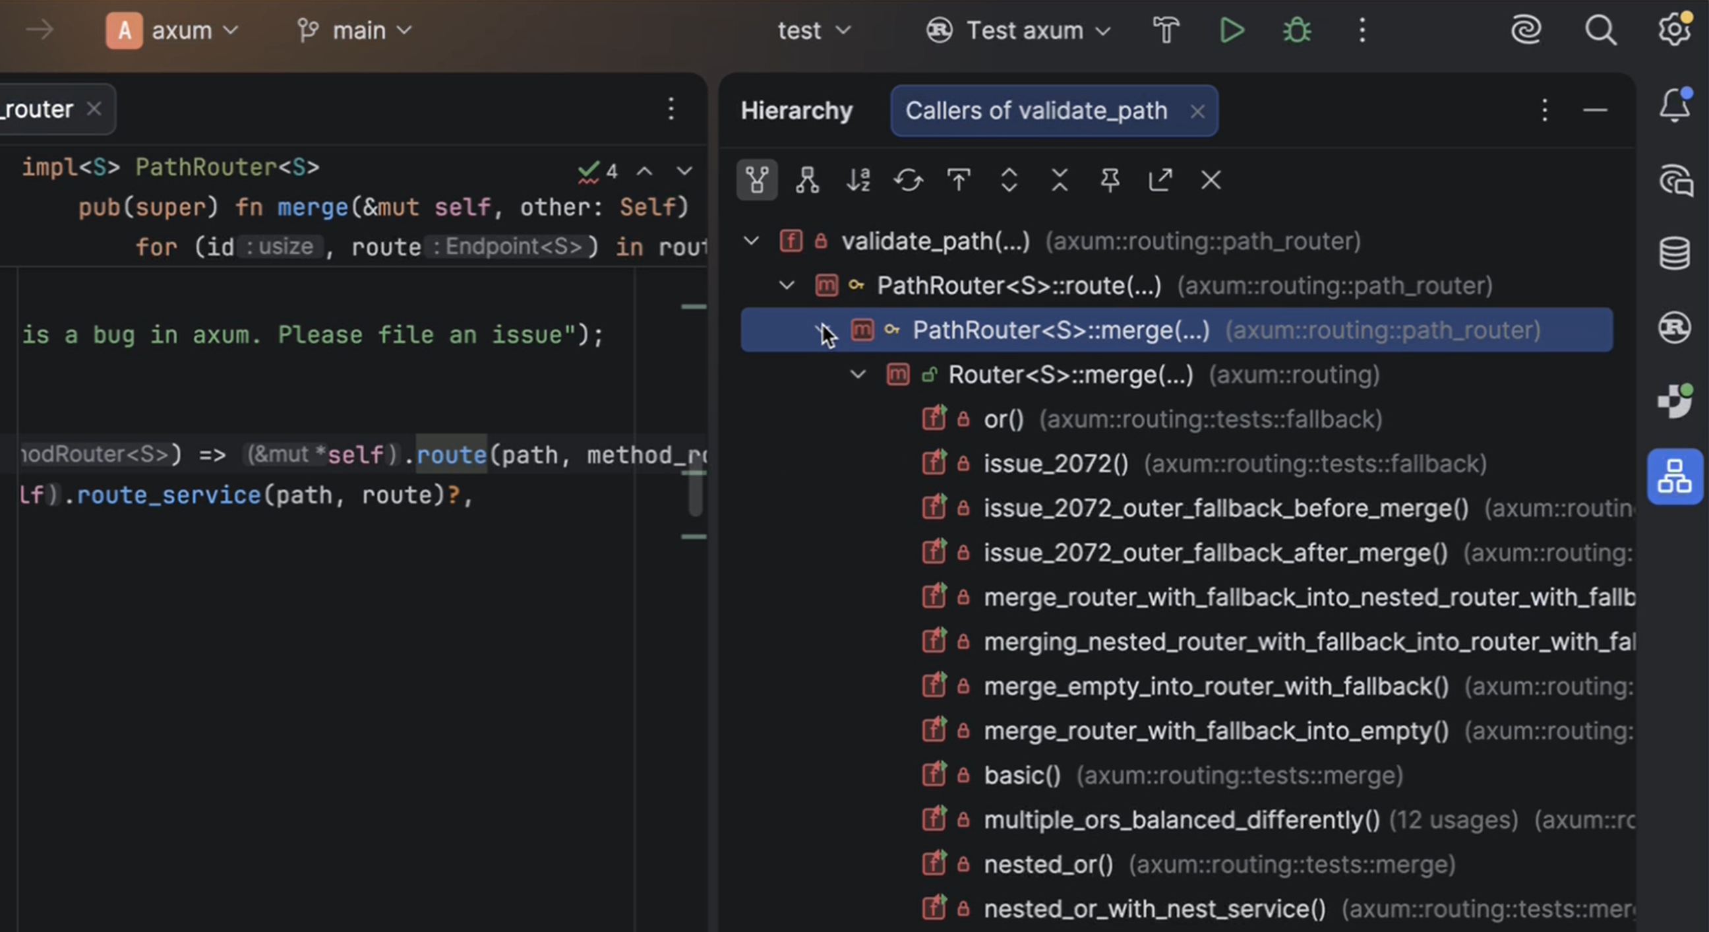Collapse the Router<S>::merge(...) tree node
This screenshot has height=932, width=1709.
858,375
